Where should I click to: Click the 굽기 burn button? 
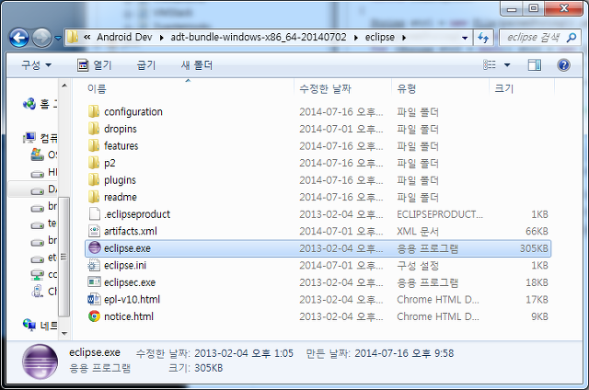click(x=146, y=65)
